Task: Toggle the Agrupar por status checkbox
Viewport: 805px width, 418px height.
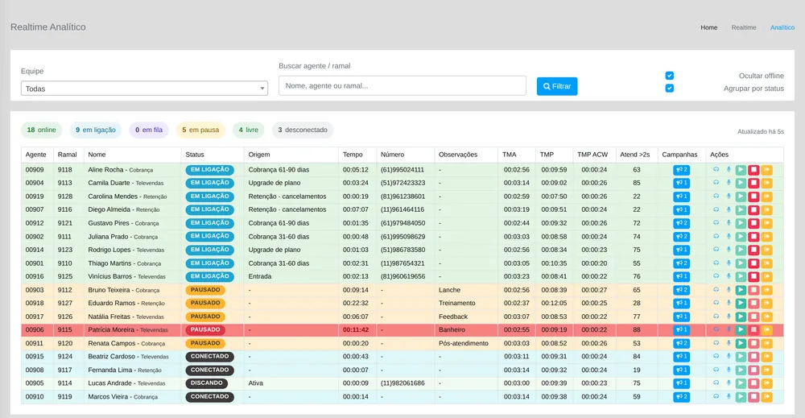Action: 669,89
